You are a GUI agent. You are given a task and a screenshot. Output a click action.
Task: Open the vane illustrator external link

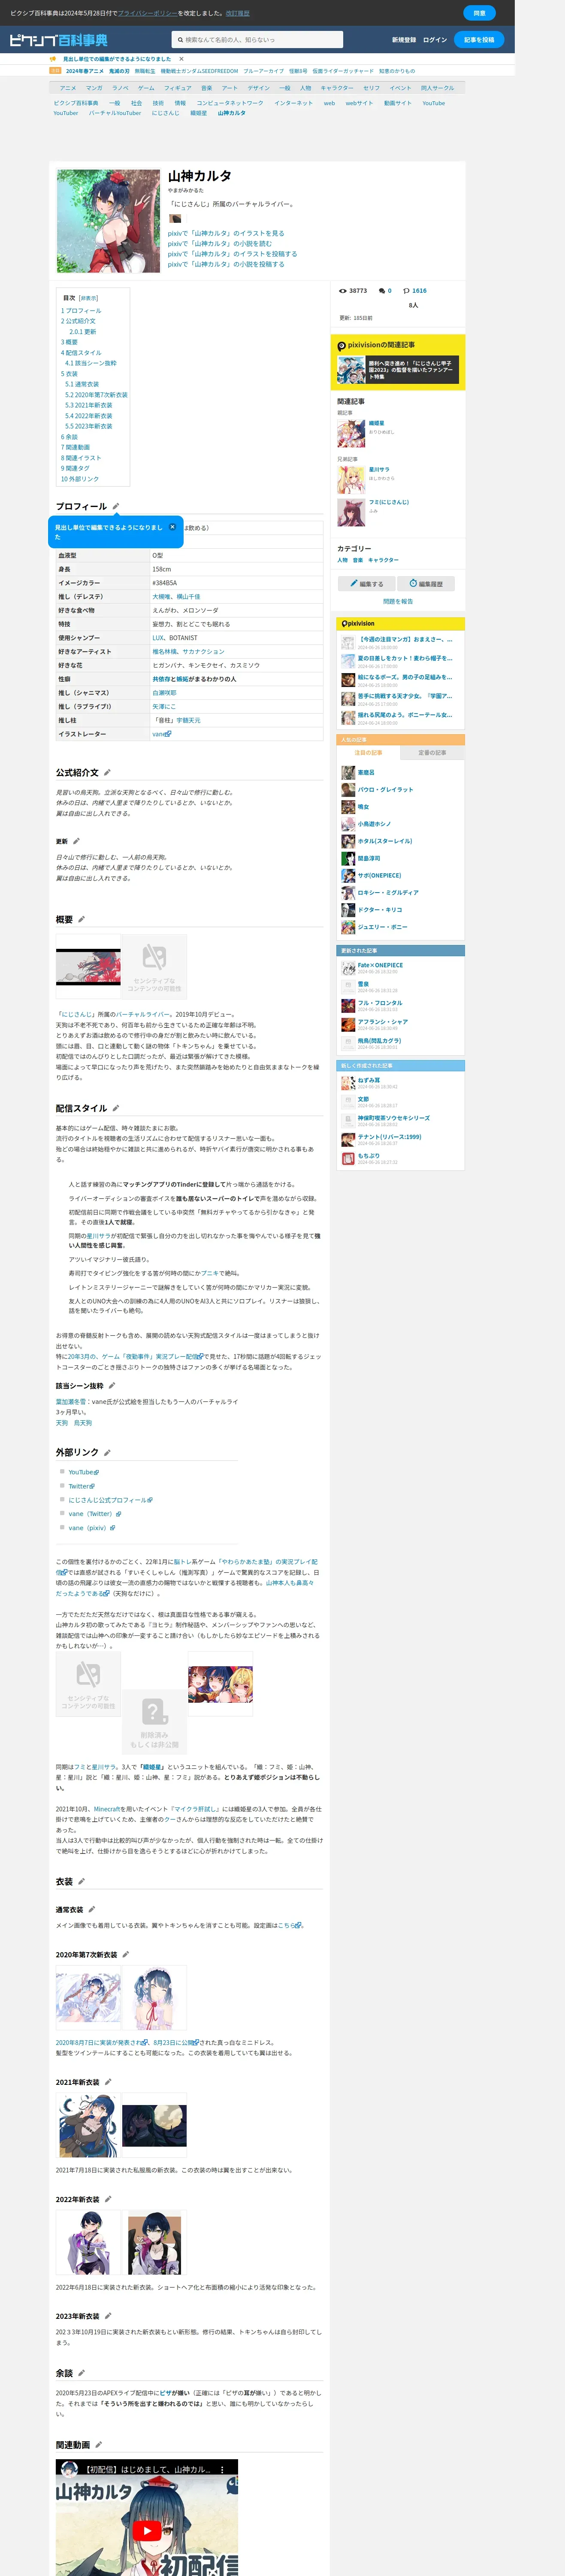click(x=162, y=734)
